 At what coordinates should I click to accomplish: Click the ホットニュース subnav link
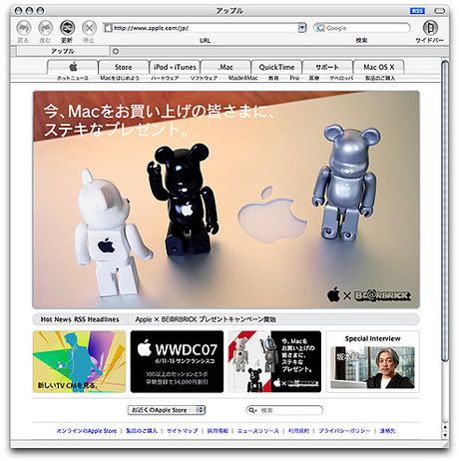(x=73, y=78)
